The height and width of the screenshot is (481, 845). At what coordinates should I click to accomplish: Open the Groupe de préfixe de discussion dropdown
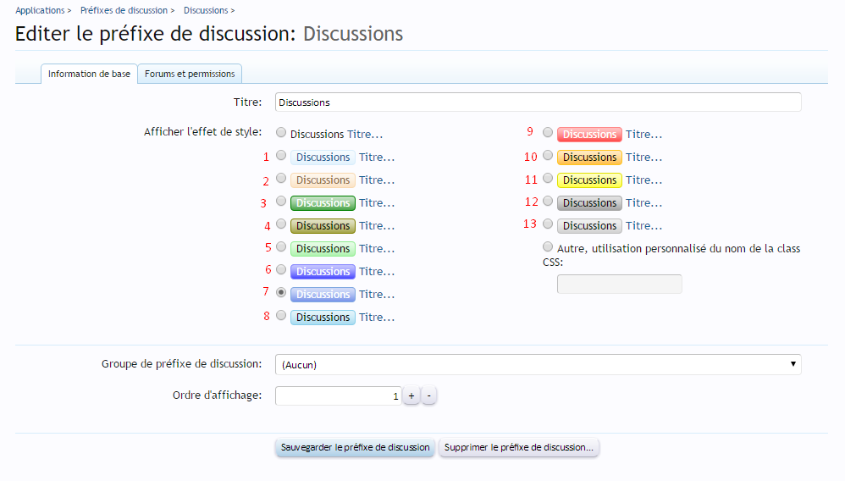pos(538,364)
